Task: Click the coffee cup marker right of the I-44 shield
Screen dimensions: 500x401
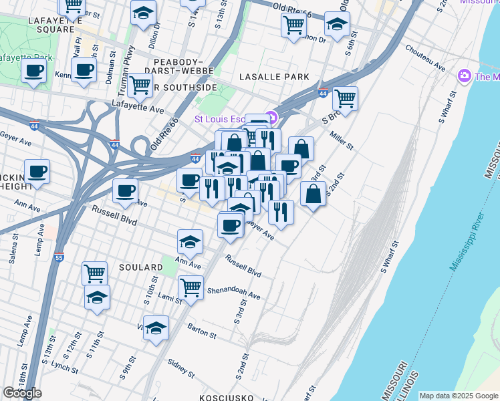Action: (189, 180)
